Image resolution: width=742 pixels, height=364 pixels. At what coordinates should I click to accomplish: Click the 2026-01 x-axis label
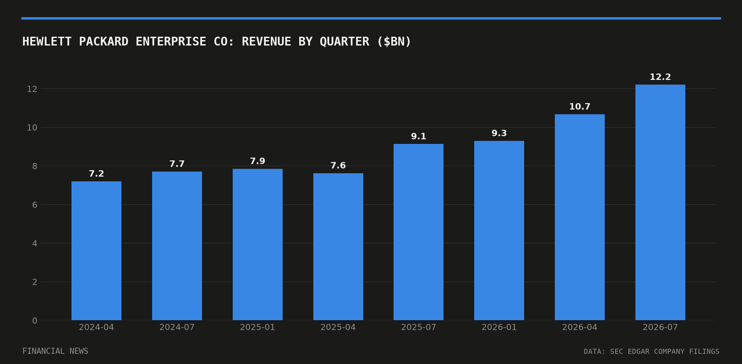499,327
